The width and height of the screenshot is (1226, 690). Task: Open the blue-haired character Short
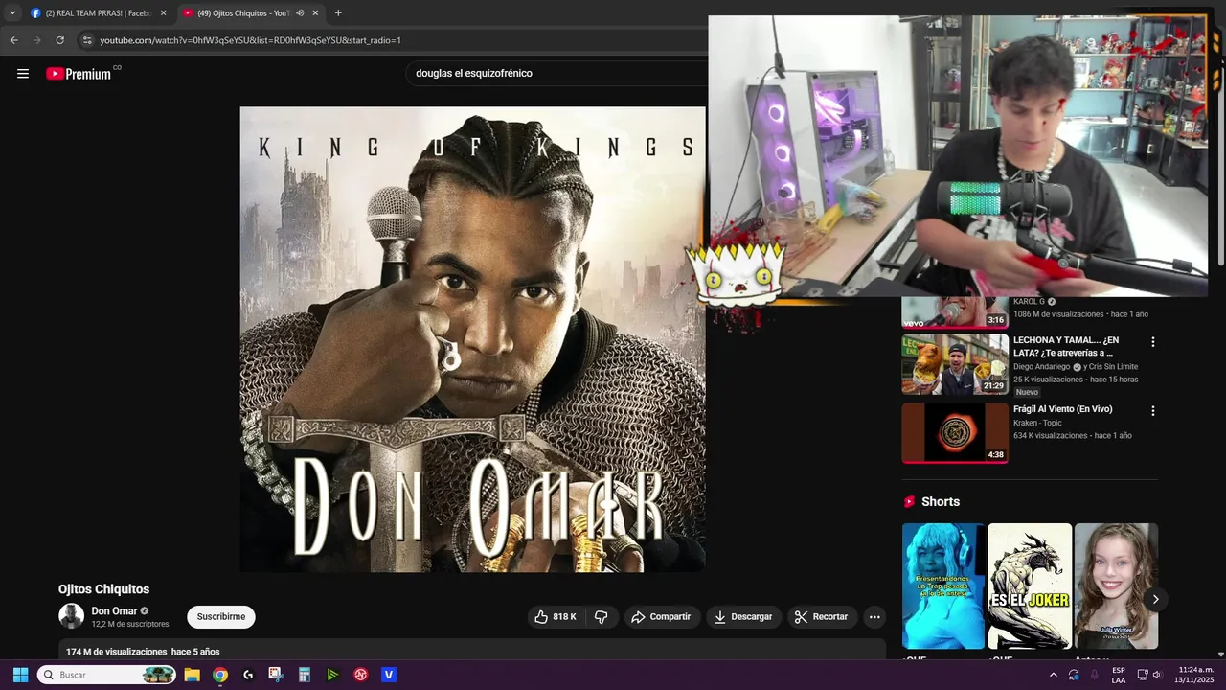(943, 586)
